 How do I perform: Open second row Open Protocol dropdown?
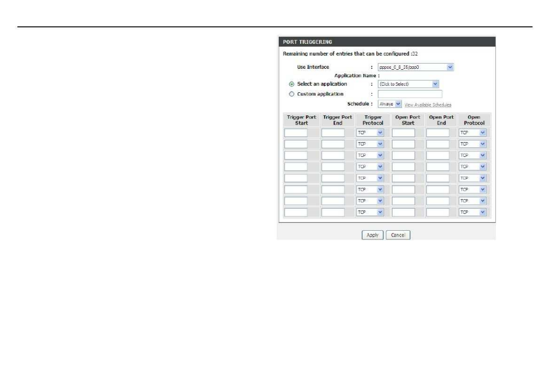tap(473, 144)
